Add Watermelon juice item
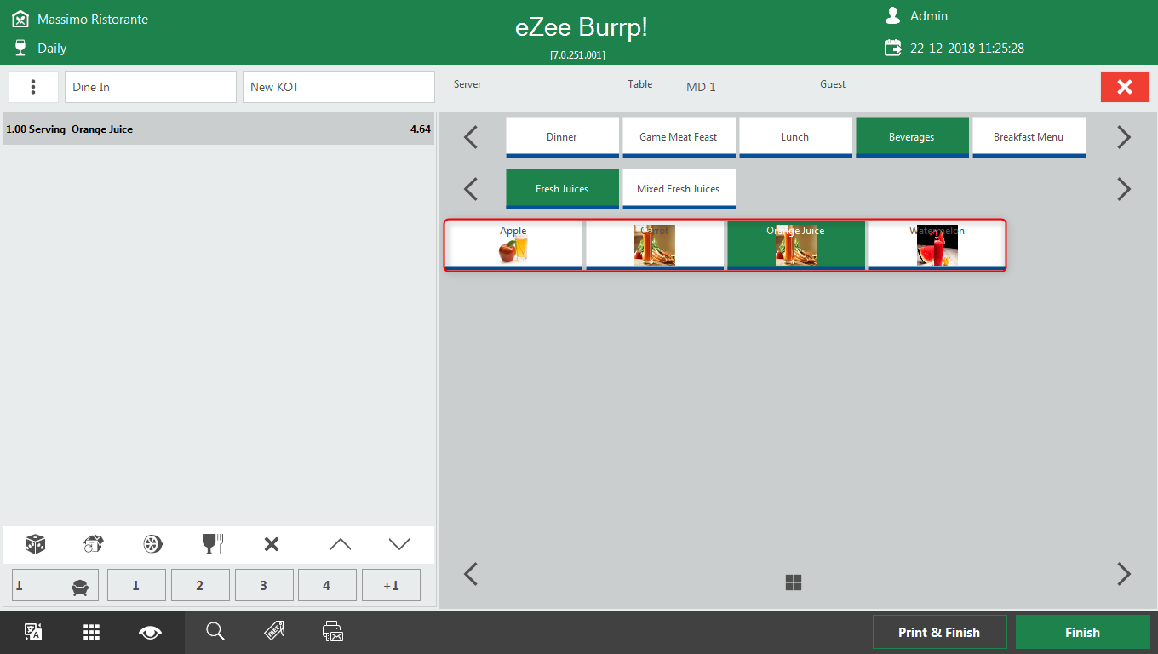The height and width of the screenshot is (654, 1158). point(937,245)
